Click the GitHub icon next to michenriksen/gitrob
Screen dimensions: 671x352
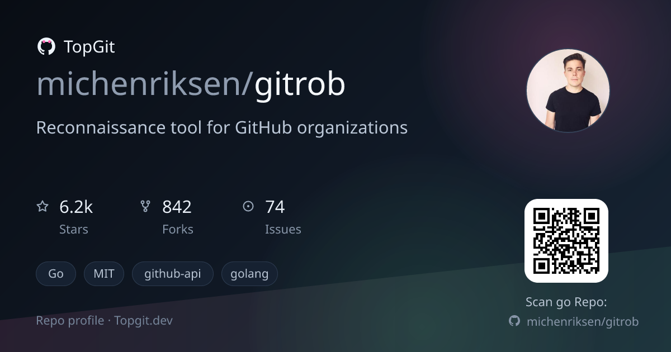(x=514, y=321)
